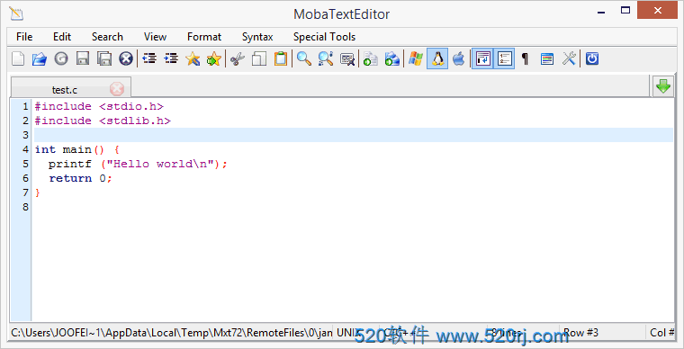Image resolution: width=684 pixels, height=349 pixels.
Task: Select the test.c tab
Action: click(65, 90)
